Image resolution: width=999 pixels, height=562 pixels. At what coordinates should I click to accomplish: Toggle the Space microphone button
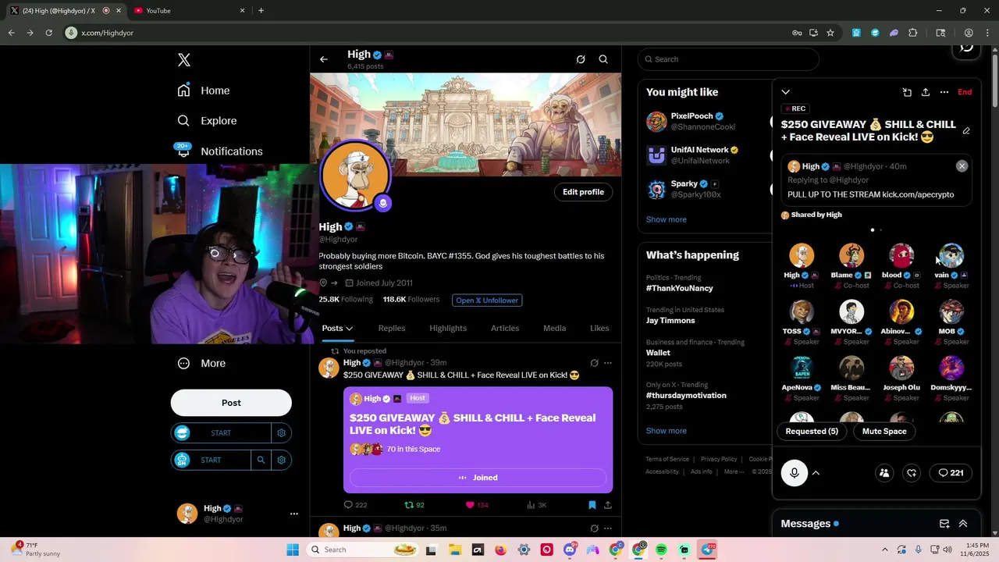pos(795,473)
